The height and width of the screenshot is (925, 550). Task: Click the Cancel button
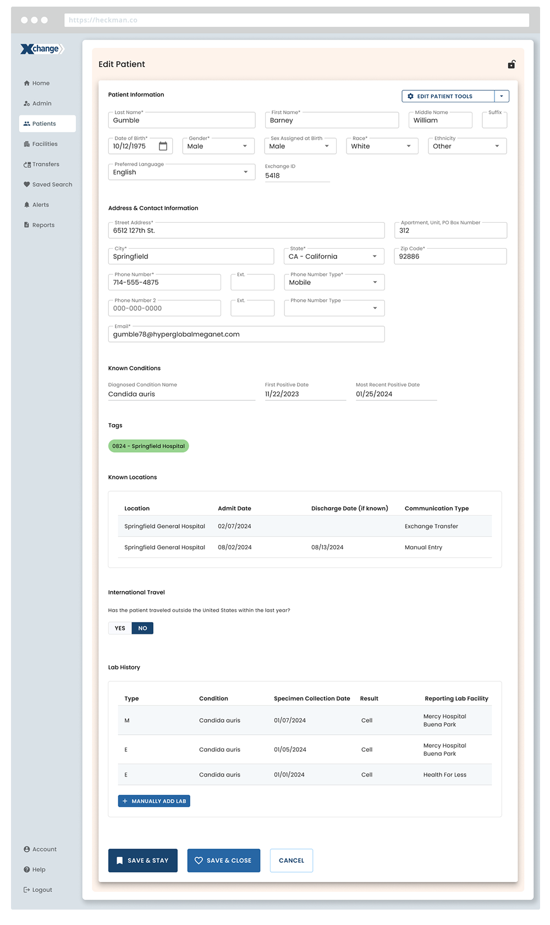coord(291,861)
